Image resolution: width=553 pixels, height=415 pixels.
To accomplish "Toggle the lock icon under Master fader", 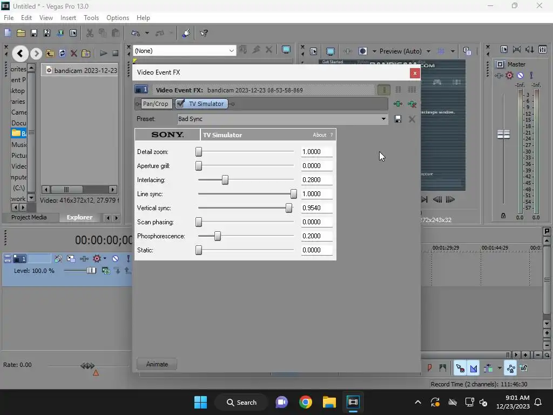I will (503, 216).
